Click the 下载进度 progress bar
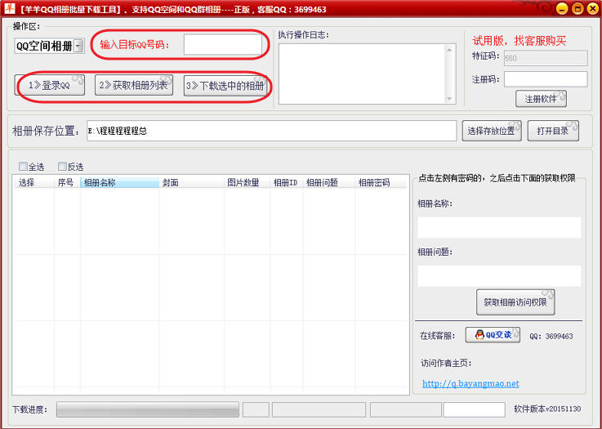The height and width of the screenshot is (429, 602). click(147, 409)
